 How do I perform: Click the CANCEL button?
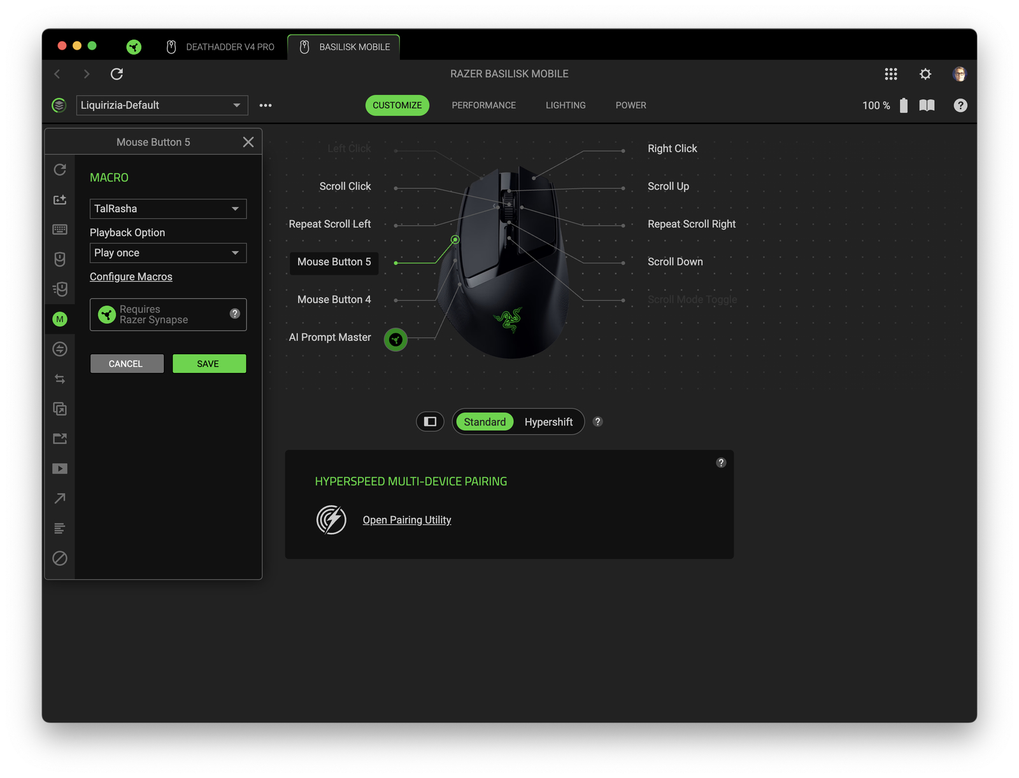pyautogui.click(x=127, y=364)
